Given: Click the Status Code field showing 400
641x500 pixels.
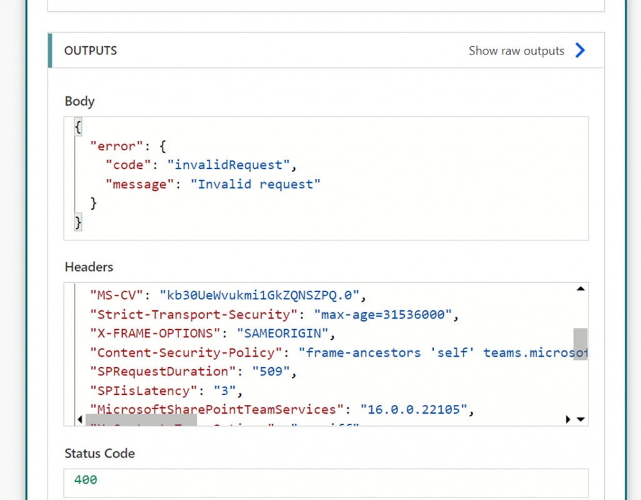Looking at the screenshot, I should tap(326, 481).
